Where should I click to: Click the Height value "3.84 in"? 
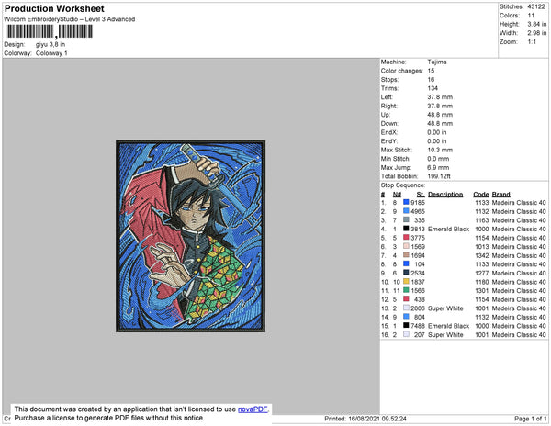(536, 24)
